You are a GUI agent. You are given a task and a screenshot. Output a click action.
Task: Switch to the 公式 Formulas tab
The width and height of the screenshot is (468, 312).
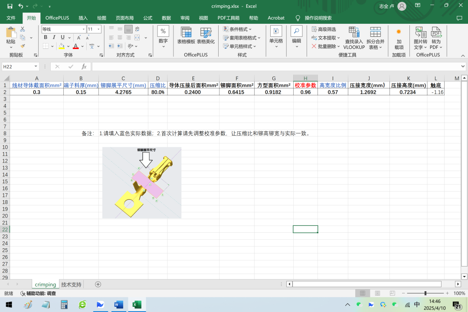coord(148,18)
